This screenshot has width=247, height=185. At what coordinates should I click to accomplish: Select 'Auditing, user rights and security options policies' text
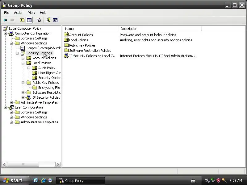(x=156, y=40)
